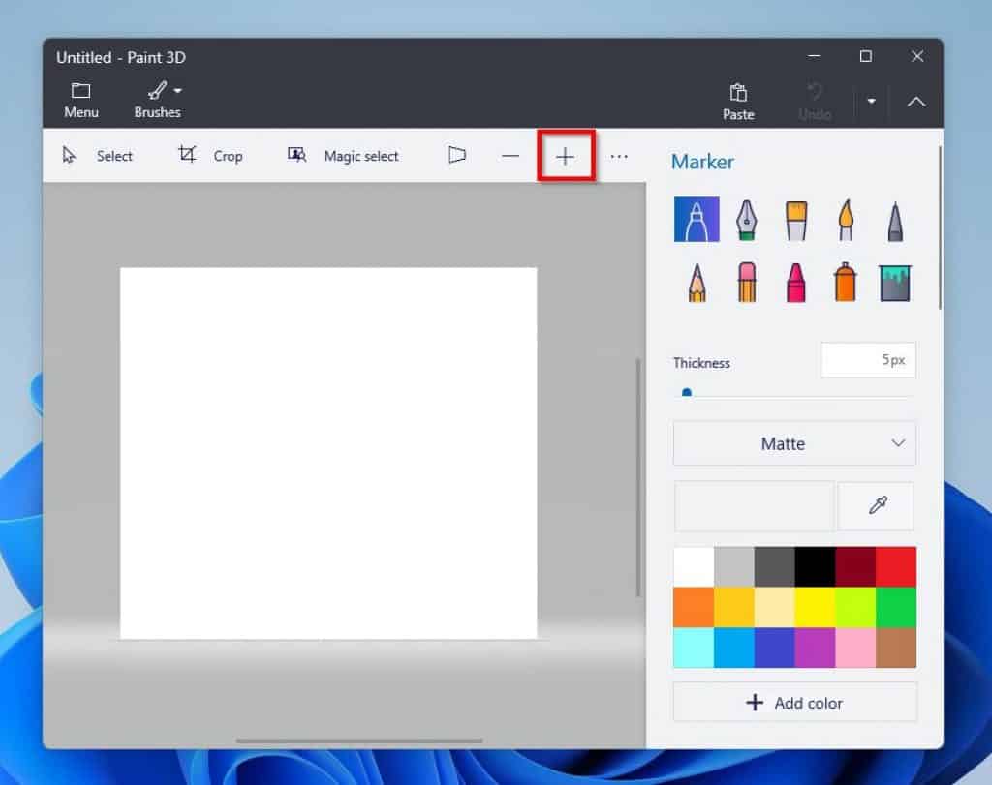
Task: Open the three-dot more options menu
Action: 619,156
